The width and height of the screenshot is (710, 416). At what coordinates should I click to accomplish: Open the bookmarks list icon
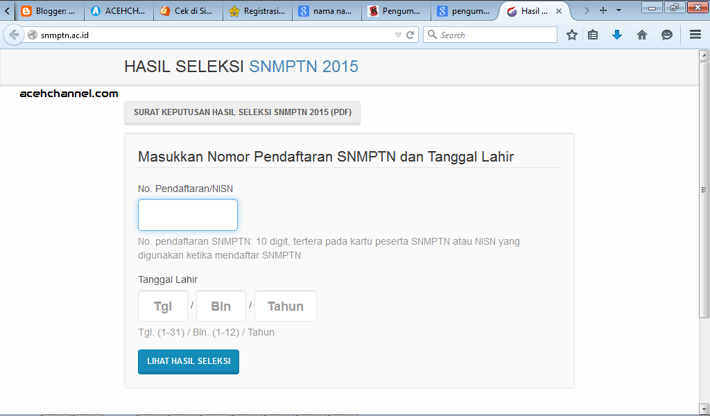point(594,35)
